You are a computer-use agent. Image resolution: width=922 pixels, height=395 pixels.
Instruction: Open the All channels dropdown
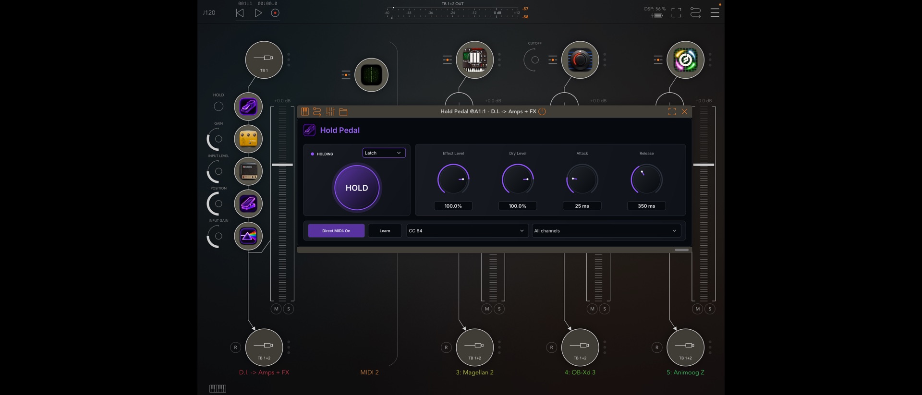[606, 231]
